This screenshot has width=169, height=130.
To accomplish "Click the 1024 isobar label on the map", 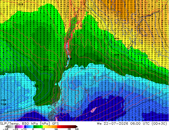I will (70, 59).
